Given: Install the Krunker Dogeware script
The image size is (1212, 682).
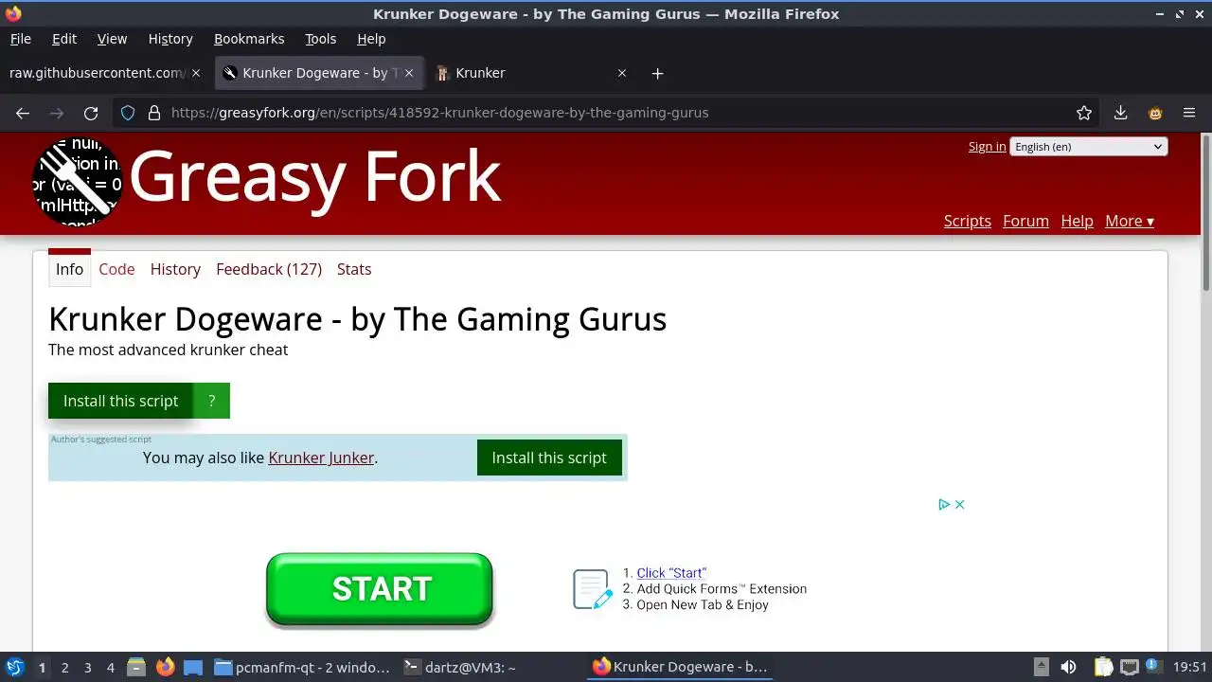Looking at the screenshot, I should (120, 401).
